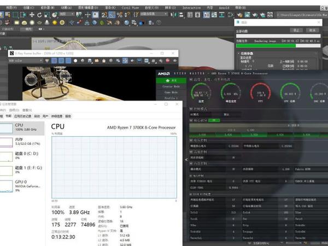The image size is (328, 246).
Task: Toggle the region render button in frame buffer
Action: tap(125, 61)
